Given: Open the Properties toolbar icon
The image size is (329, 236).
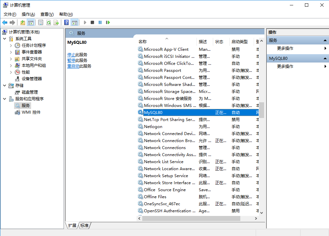Looking at the screenshot, I should [x=40, y=22].
